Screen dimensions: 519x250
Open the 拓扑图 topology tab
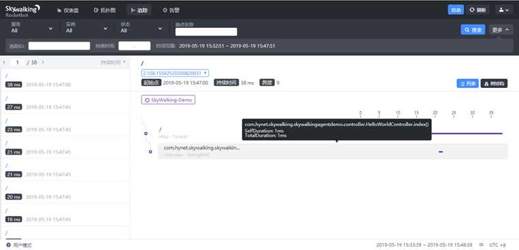(105, 10)
